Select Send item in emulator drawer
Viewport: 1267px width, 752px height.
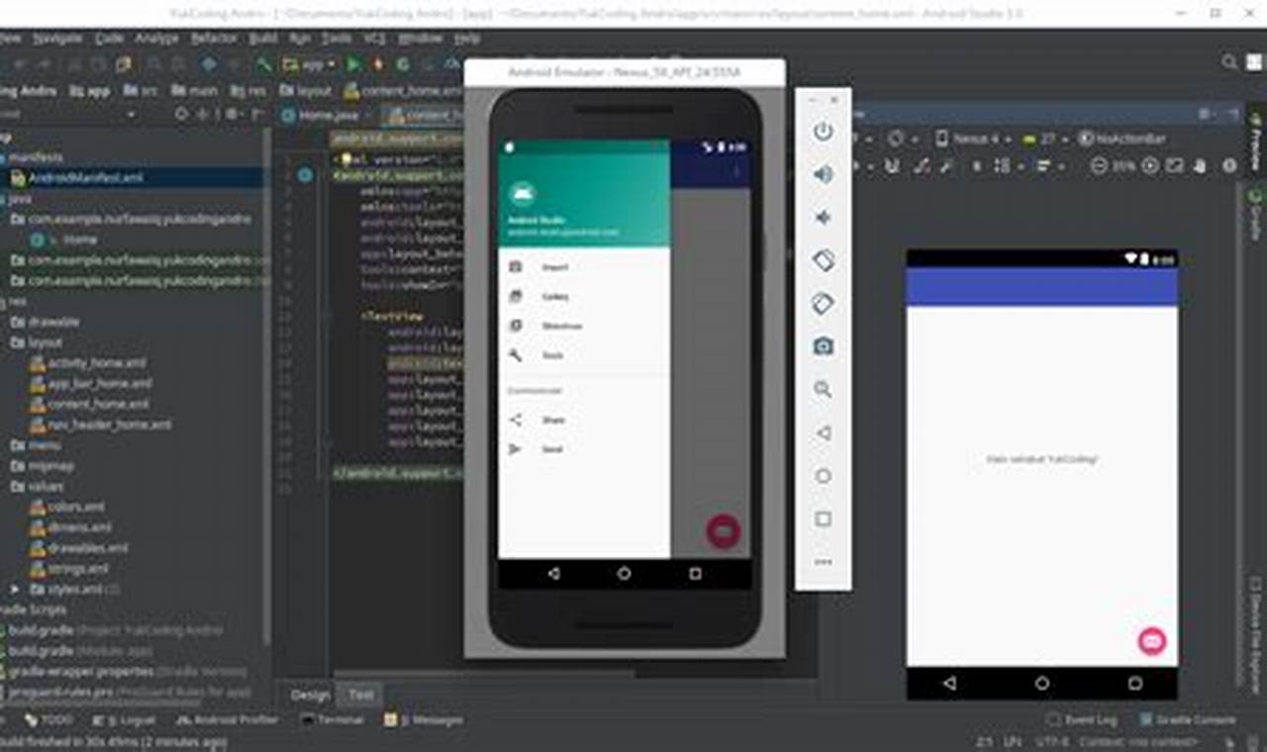coord(584,449)
